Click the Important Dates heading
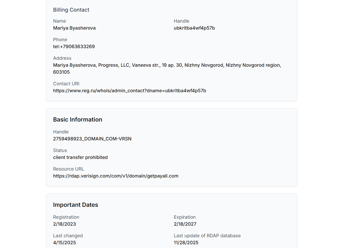 pos(75,205)
